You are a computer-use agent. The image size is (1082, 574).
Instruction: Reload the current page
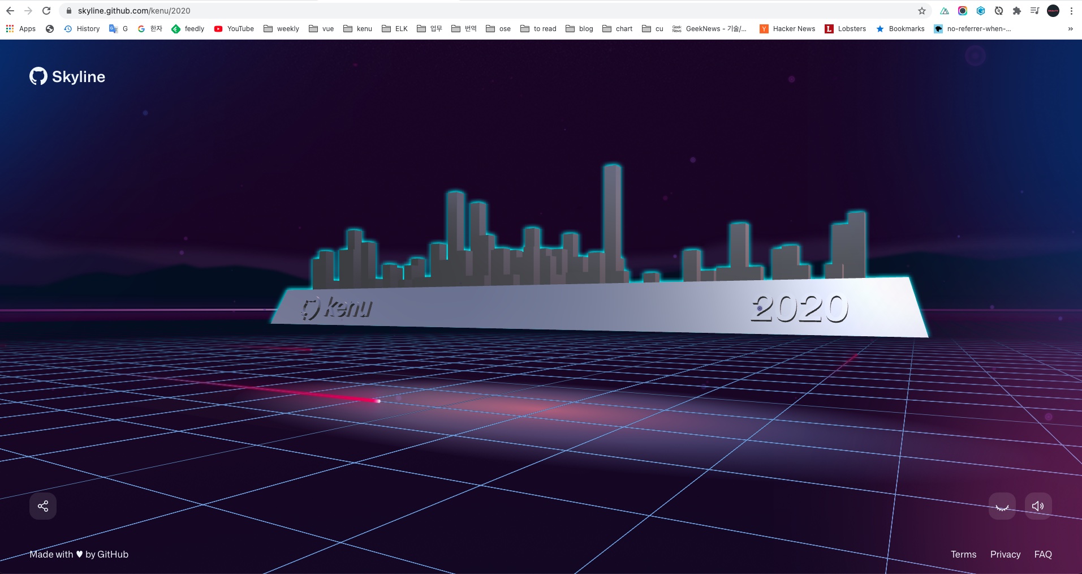46,11
